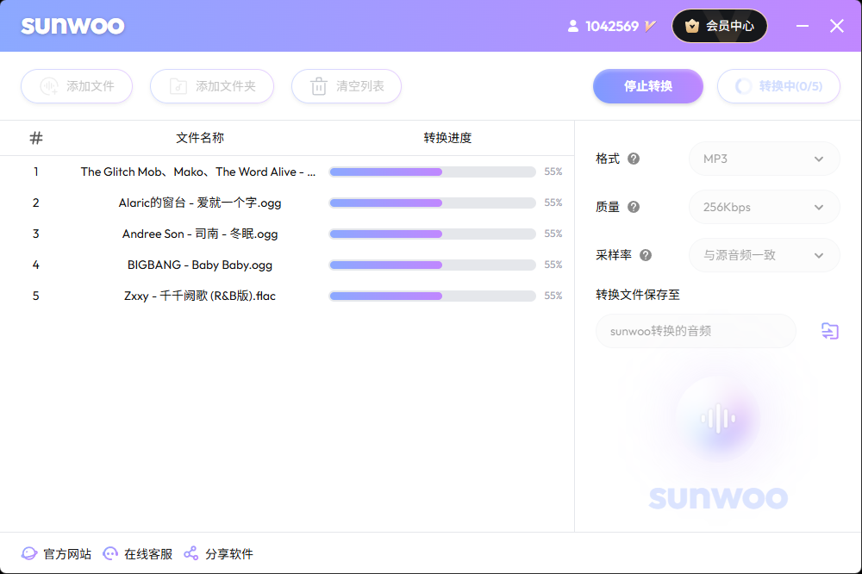Open the 与源音频一致 sample rate dropdown
This screenshot has height=574, width=862.
pyautogui.click(x=764, y=255)
